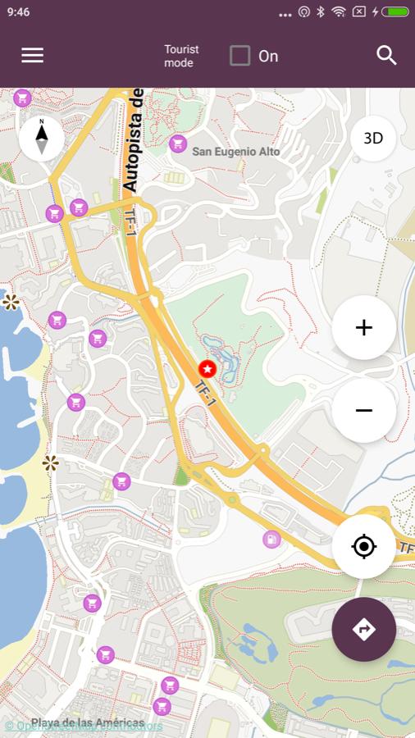
Task: Tap the fuel station marker
Action: coord(271,540)
